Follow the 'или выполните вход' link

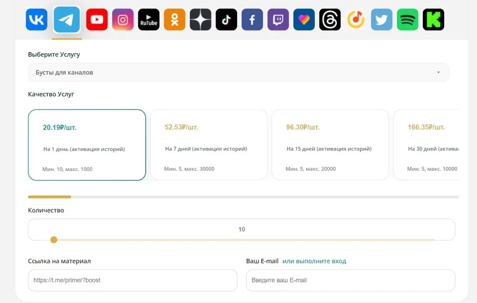point(314,261)
